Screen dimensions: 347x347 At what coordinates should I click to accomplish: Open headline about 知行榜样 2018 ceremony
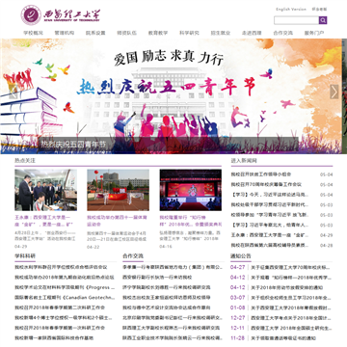pyautogui.click(x=191, y=221)
